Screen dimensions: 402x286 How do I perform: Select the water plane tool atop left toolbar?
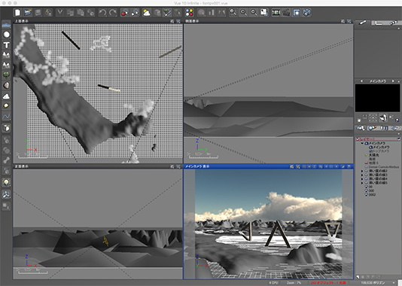click(x=7, y=25)
